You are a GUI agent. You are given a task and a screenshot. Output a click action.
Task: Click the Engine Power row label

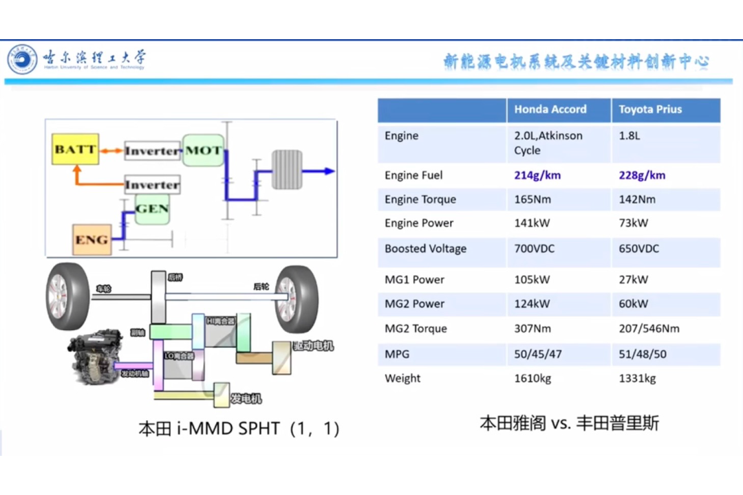coord(419,223)
